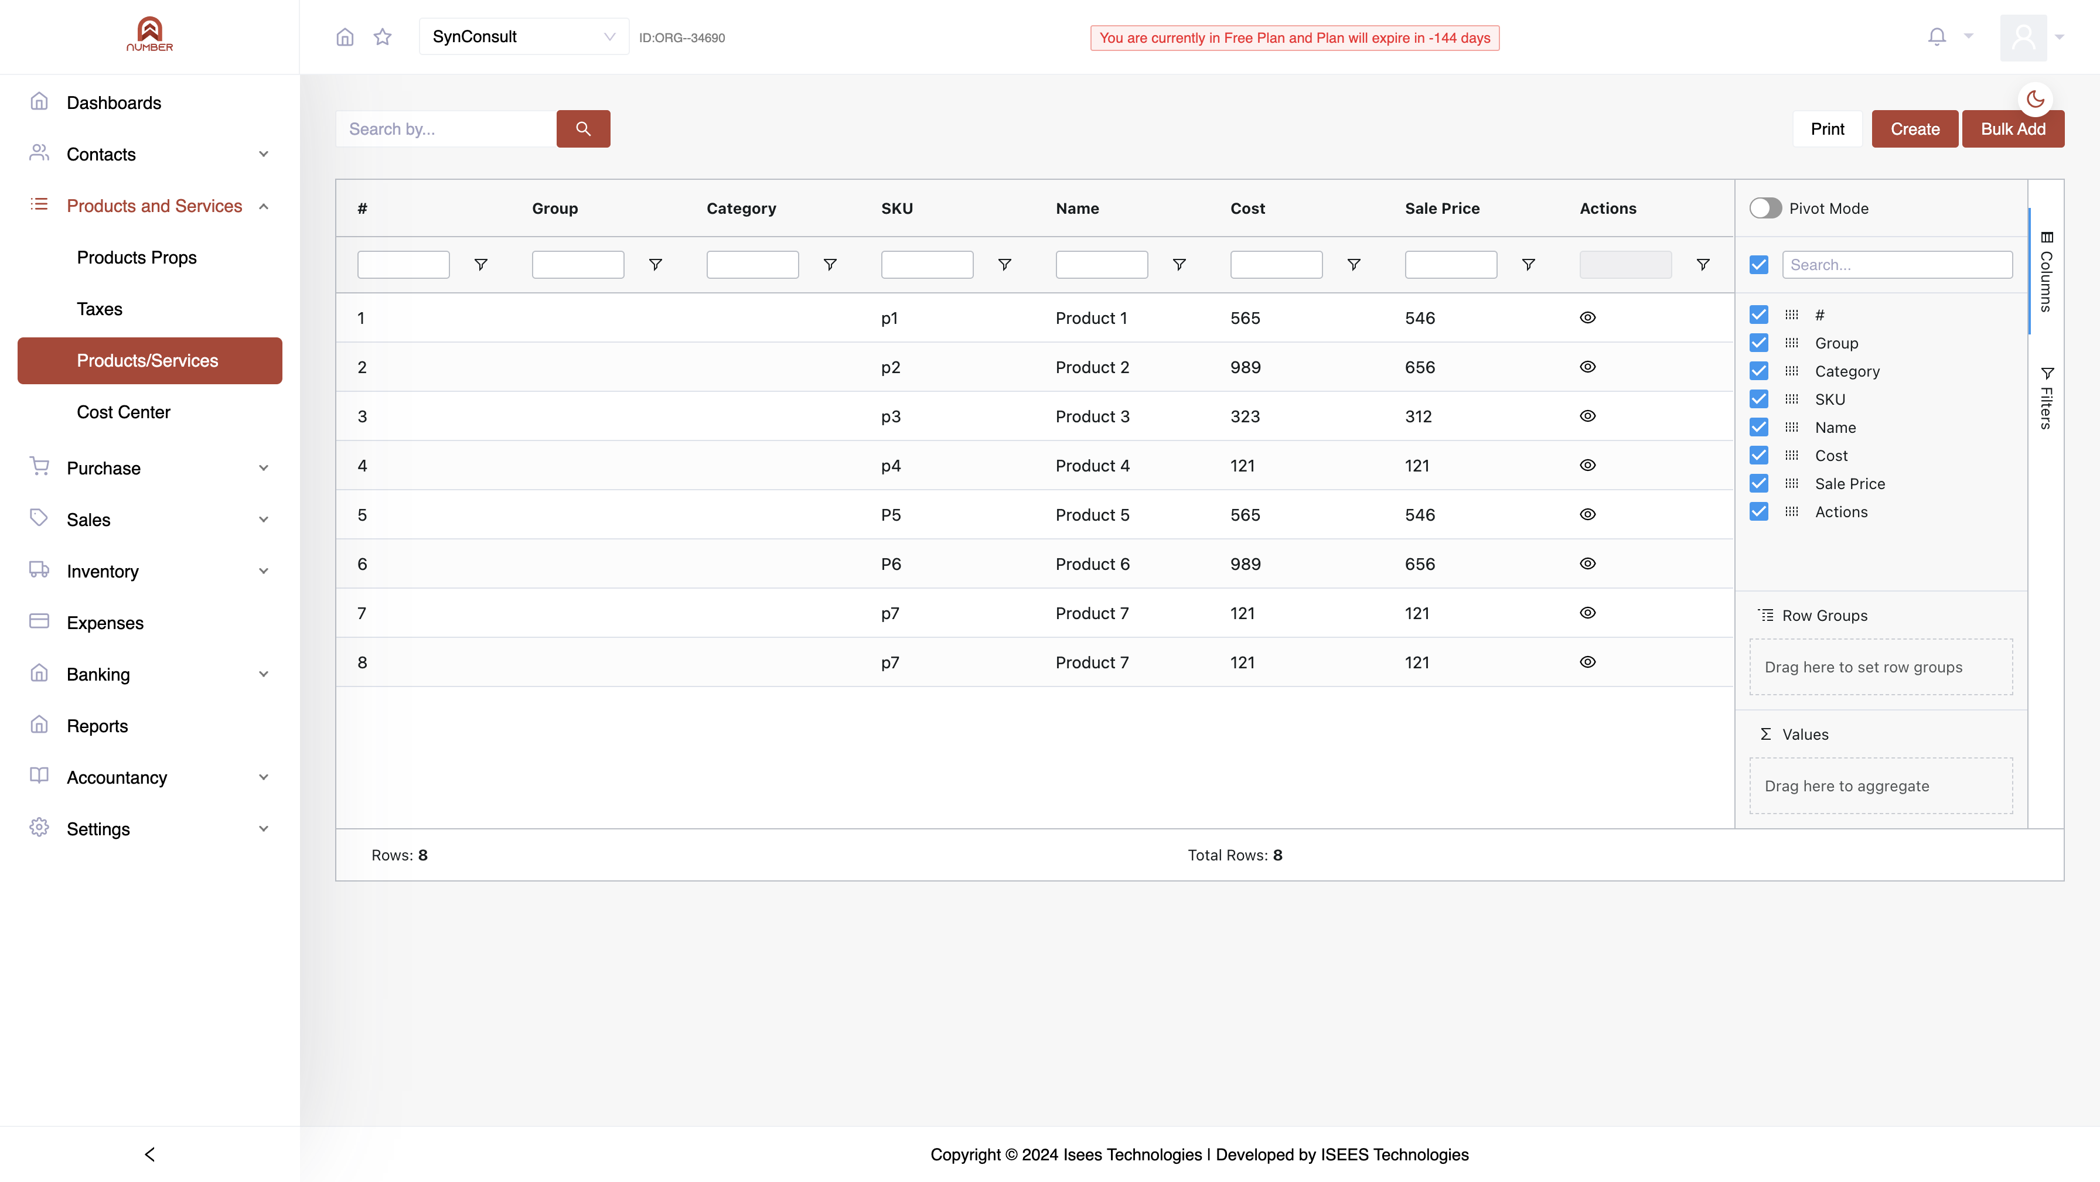
Task: Click the Number logo
Action: [149, 34]
